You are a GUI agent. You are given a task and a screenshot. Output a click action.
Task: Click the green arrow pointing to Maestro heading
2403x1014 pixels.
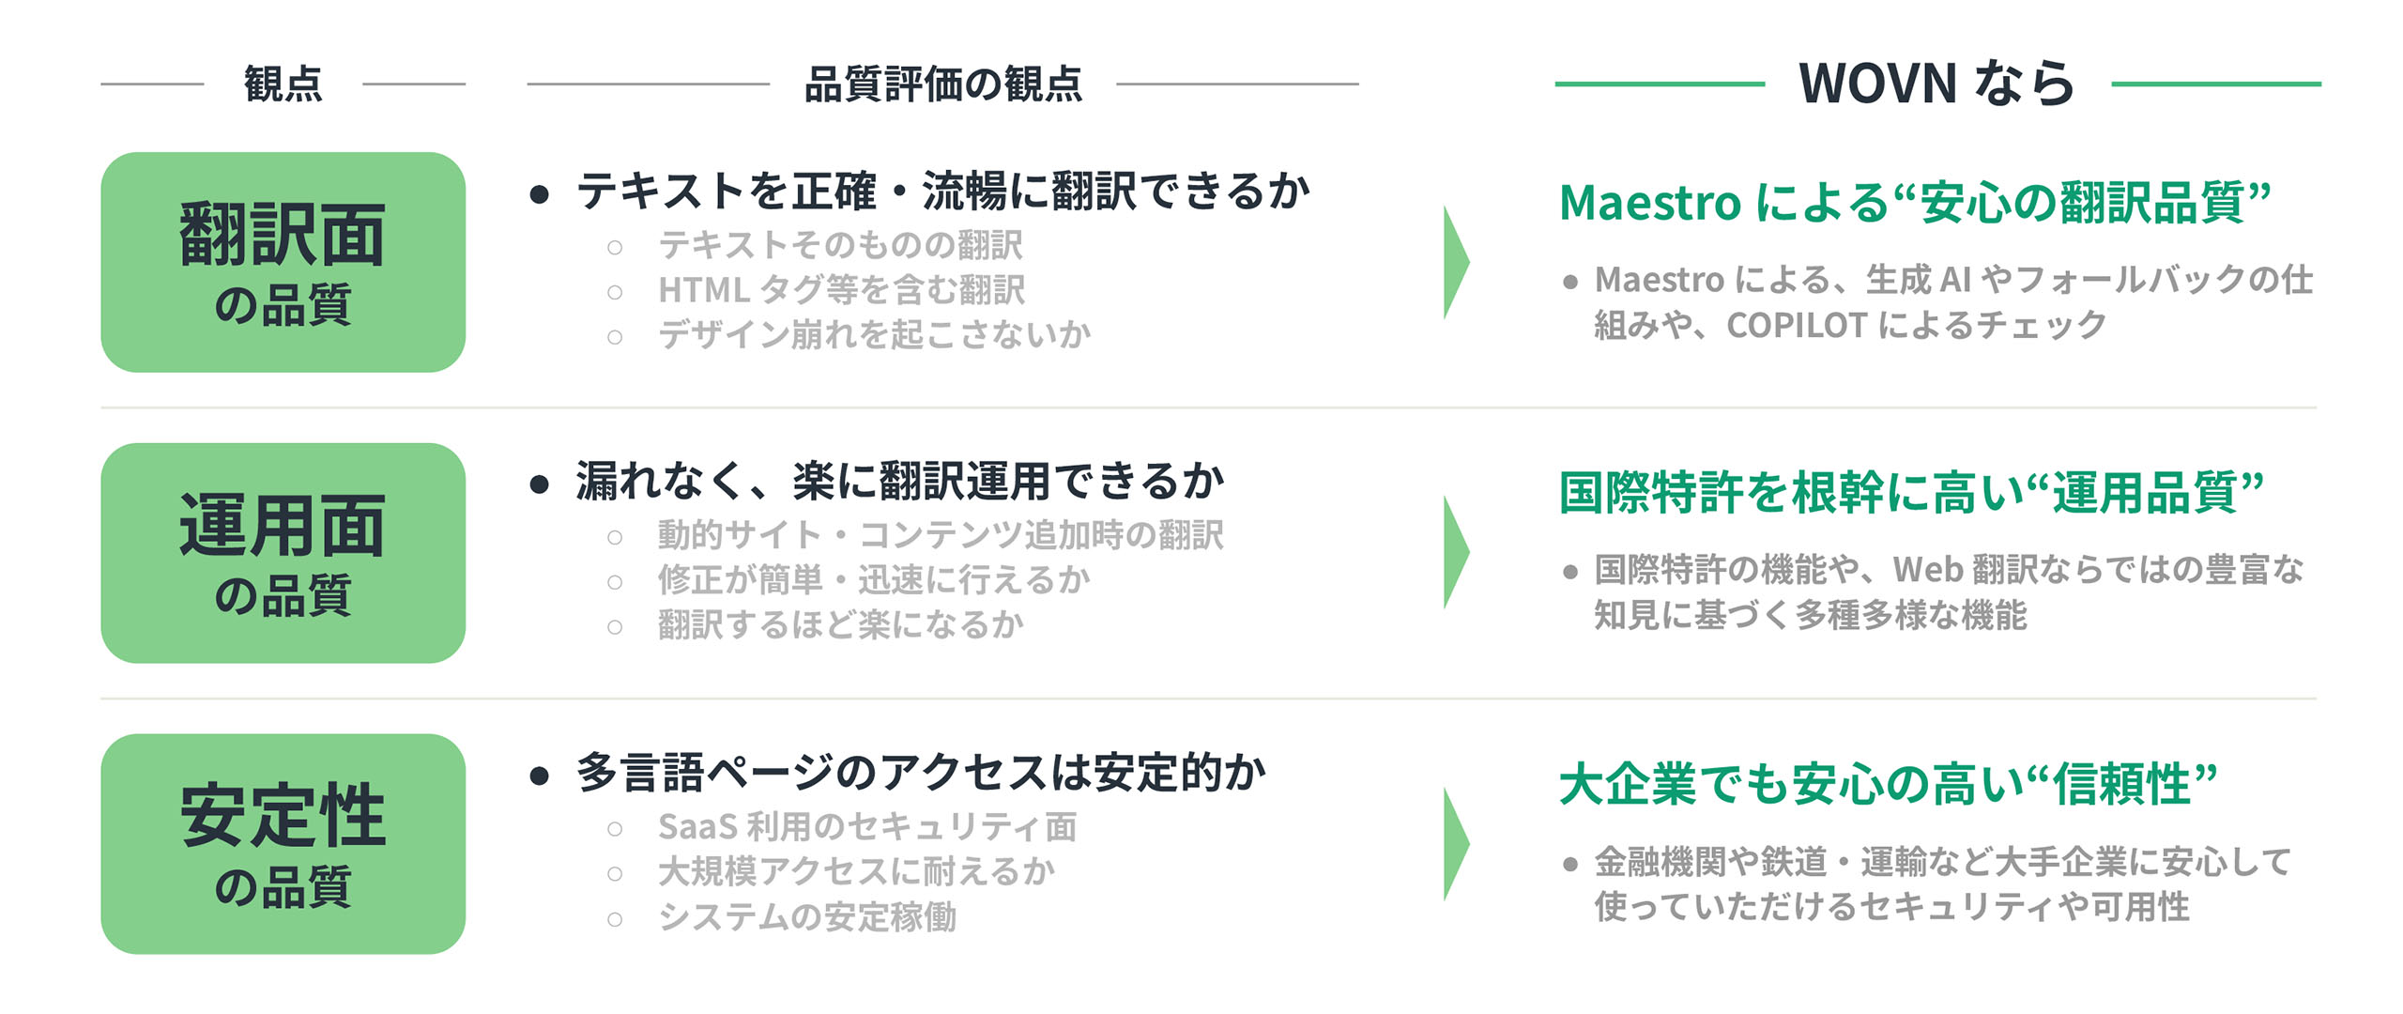[x=1455, y=263]
